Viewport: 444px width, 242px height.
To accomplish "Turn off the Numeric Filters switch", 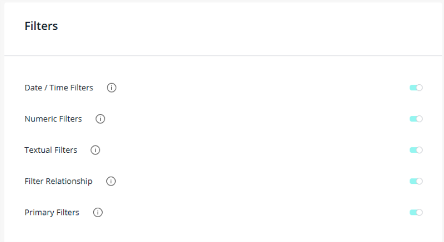I will pyautogui.click(x=416, y=119).
